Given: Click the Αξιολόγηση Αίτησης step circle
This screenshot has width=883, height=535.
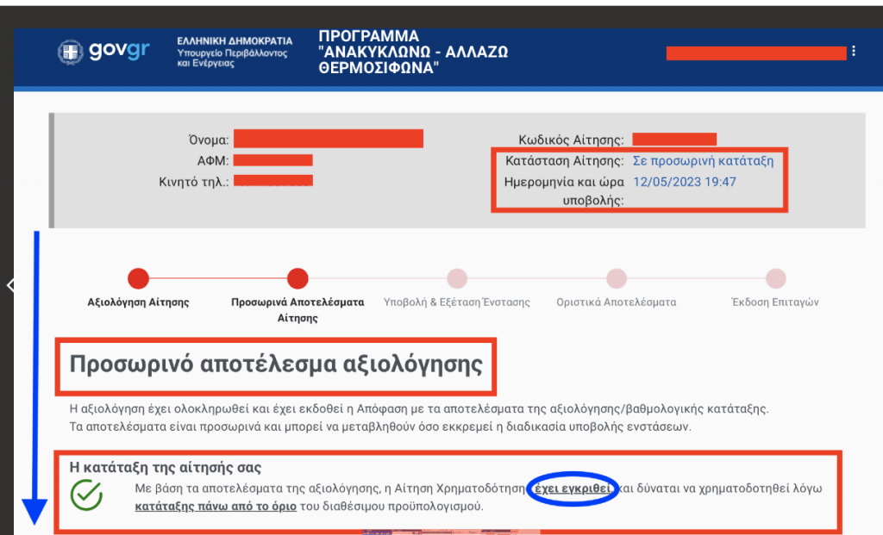Looking at the screenshot, I should 138,278.
